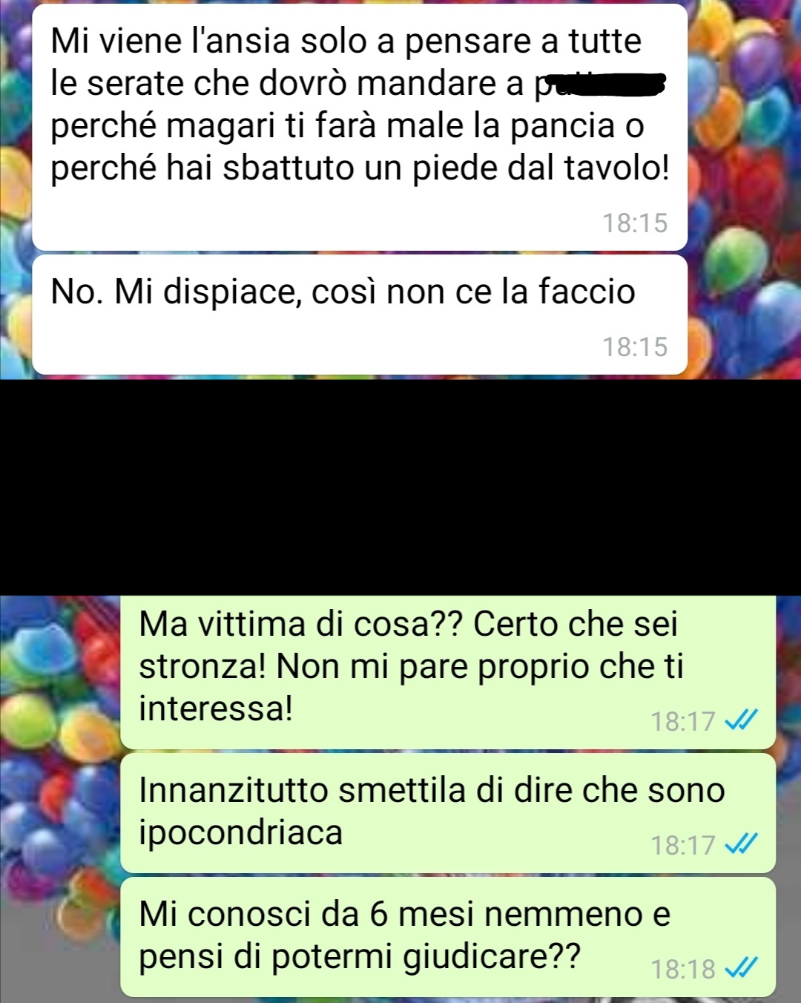801x1003 pixels.
Task: Tap the word 'stronza!' in sent message
Action: pos(202,666)
